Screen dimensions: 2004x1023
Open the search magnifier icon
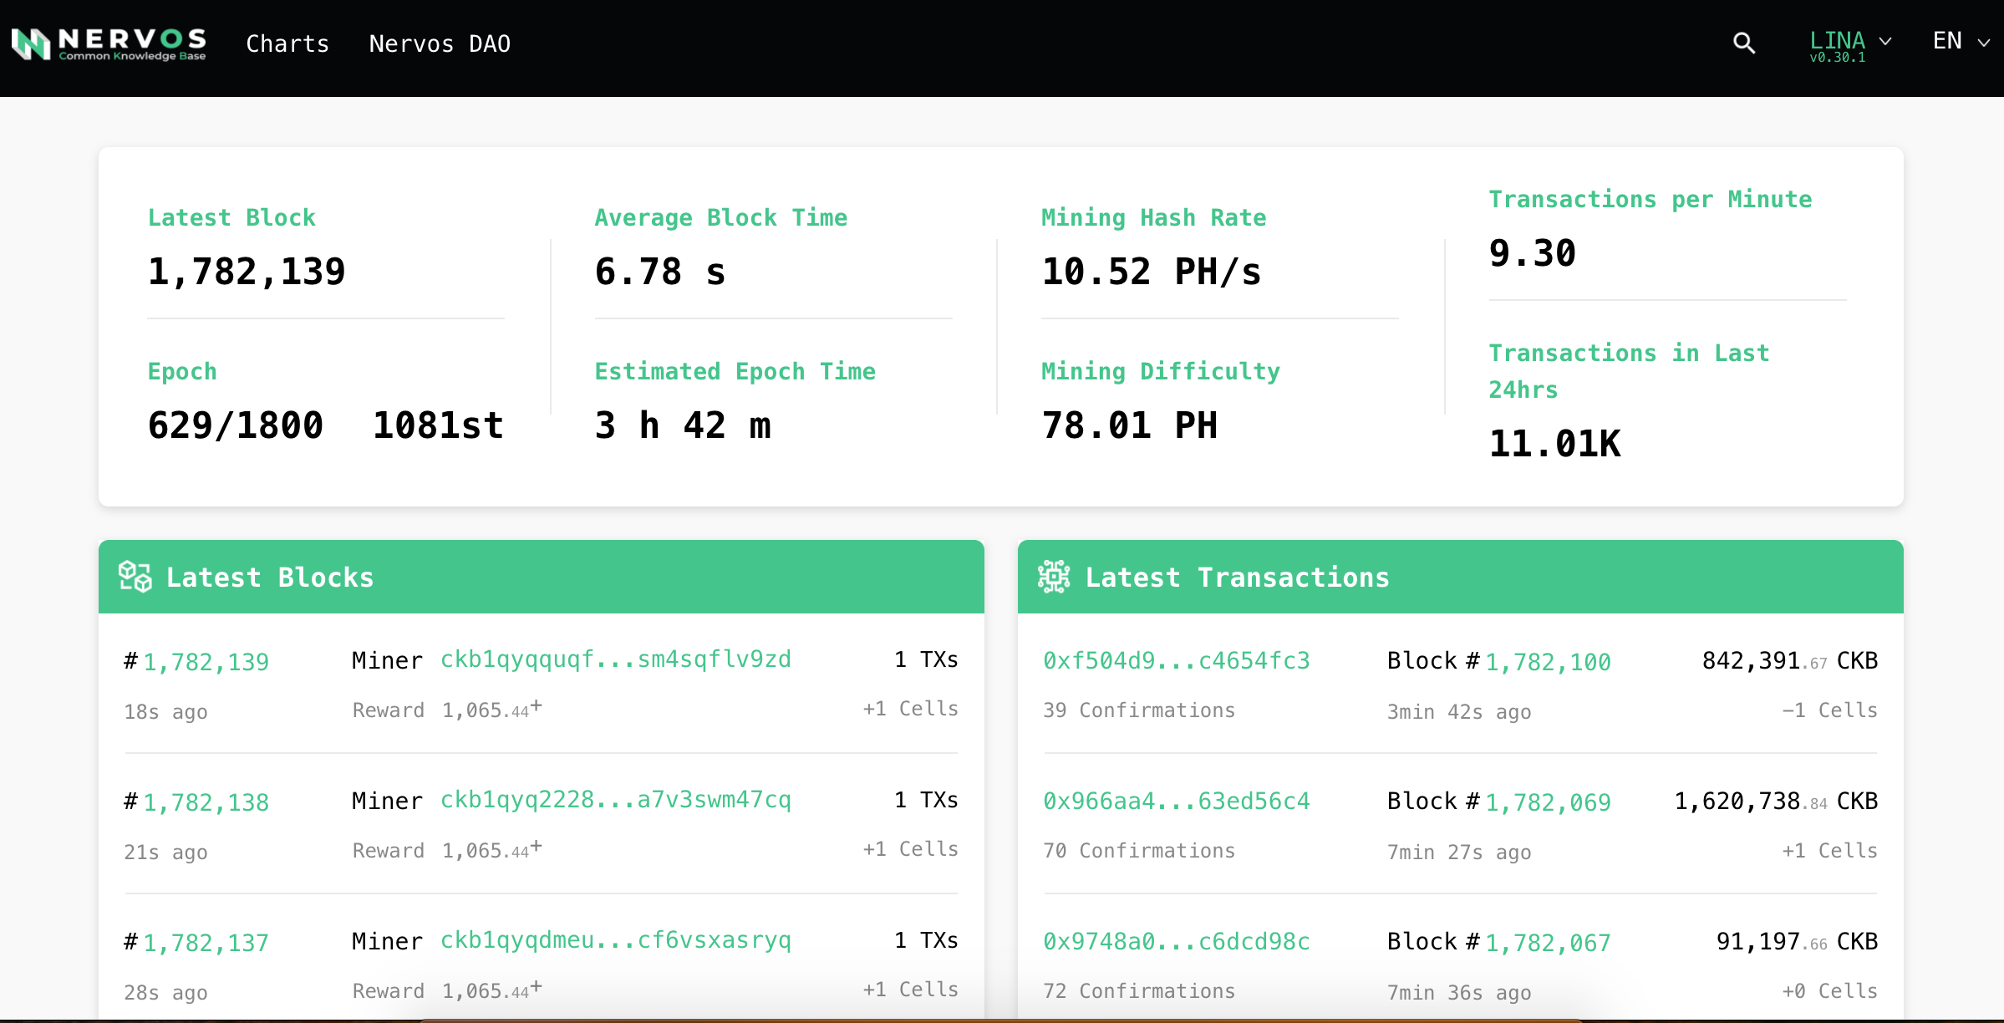(x=1743, y=43)
